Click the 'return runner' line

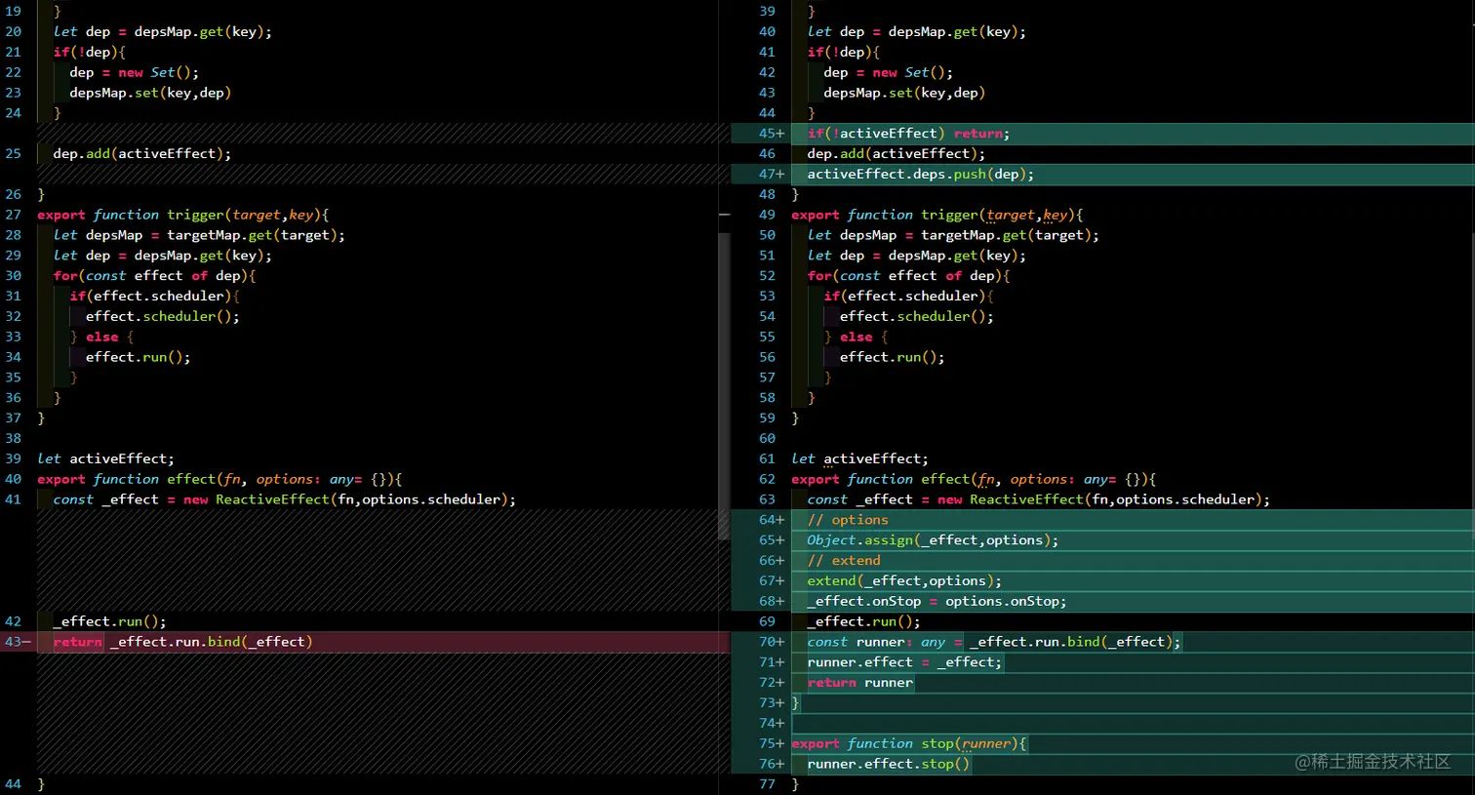tap(859, 683)
